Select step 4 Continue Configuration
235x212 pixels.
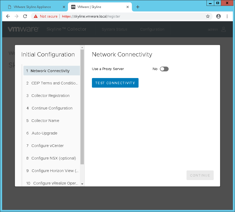(x=52, y=108)
